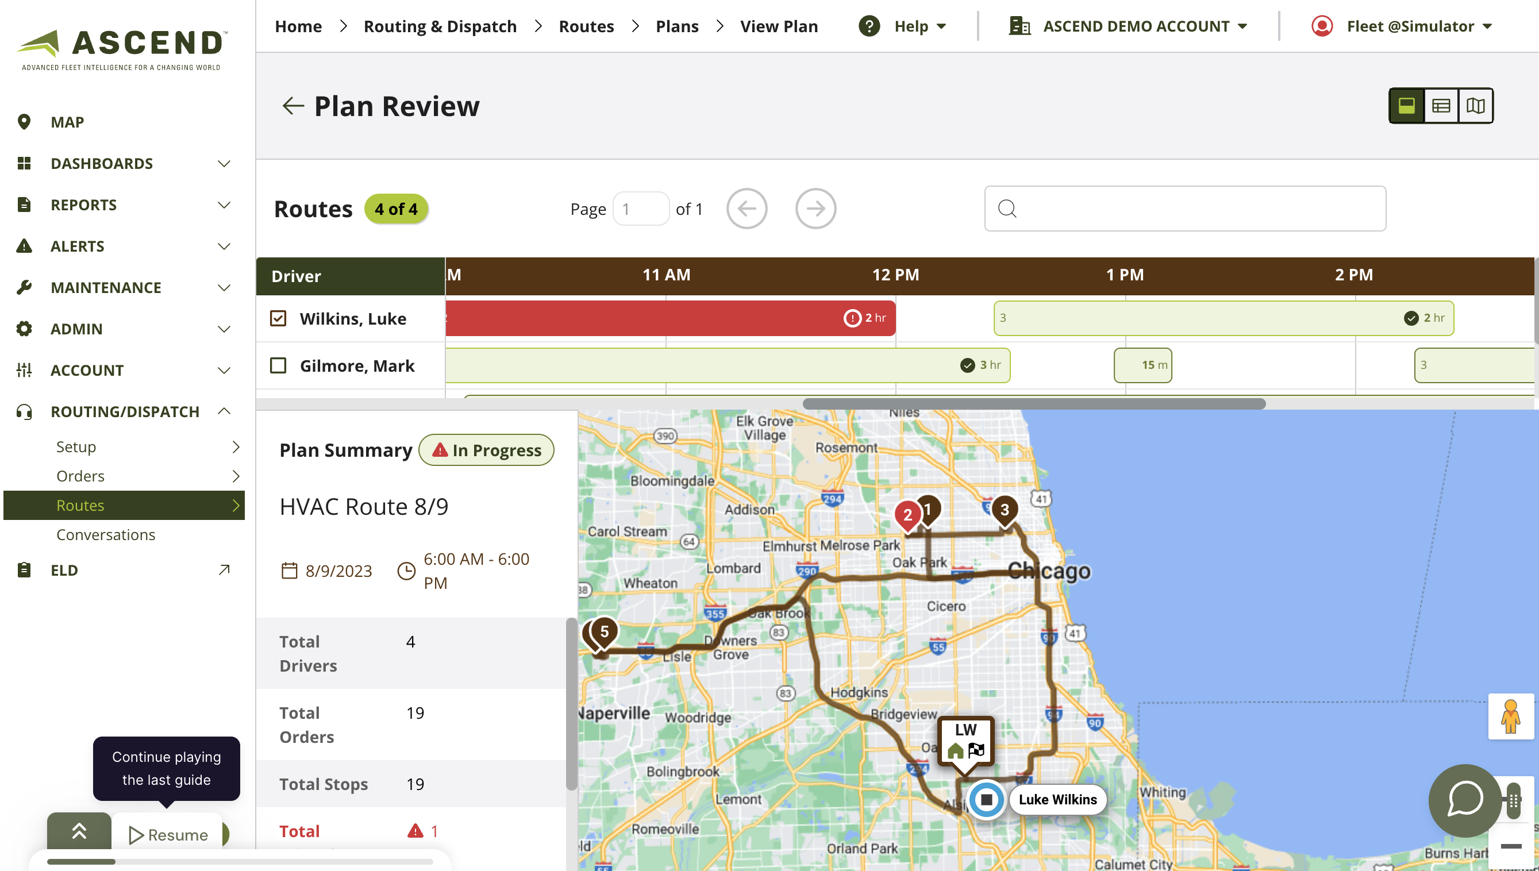Click the back arrow beside Plan Review
1539x871 pixels.
293,106
